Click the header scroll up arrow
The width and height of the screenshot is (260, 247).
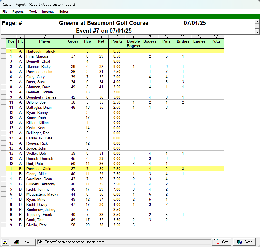257,22
